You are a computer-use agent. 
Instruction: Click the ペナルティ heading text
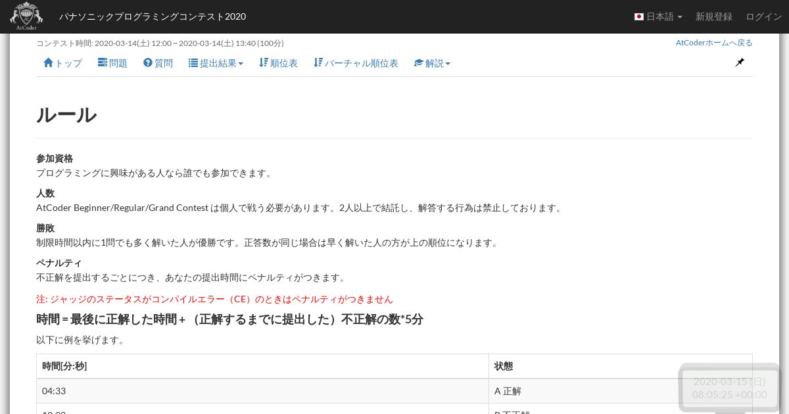59,263
